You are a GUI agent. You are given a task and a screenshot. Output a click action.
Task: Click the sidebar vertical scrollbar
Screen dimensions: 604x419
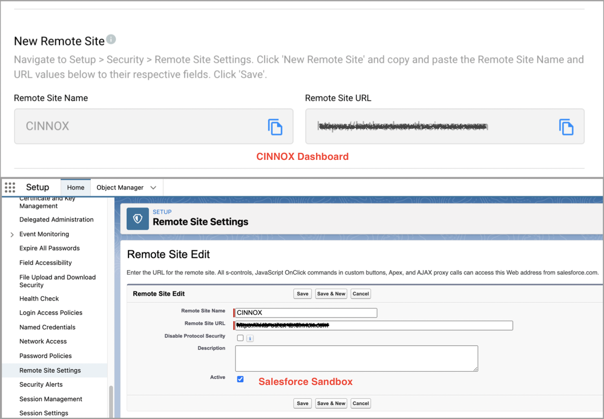pyautogui.click(x=111, y=401)
